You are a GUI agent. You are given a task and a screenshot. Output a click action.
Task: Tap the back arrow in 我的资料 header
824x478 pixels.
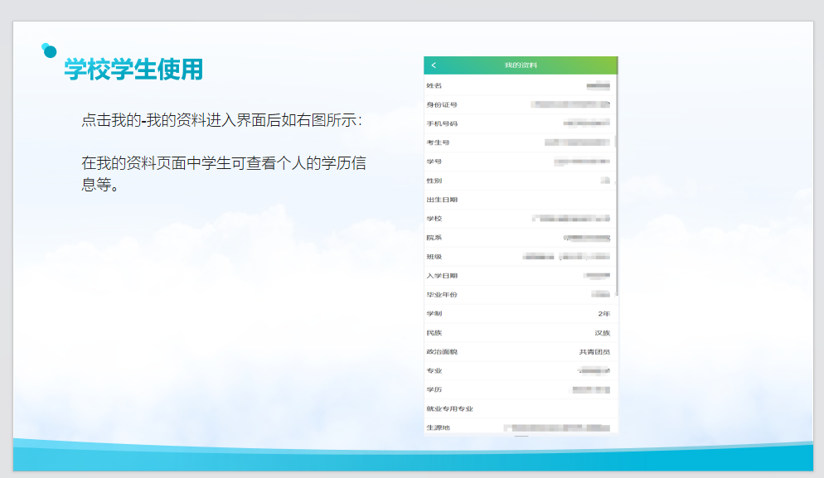[434, 65]
